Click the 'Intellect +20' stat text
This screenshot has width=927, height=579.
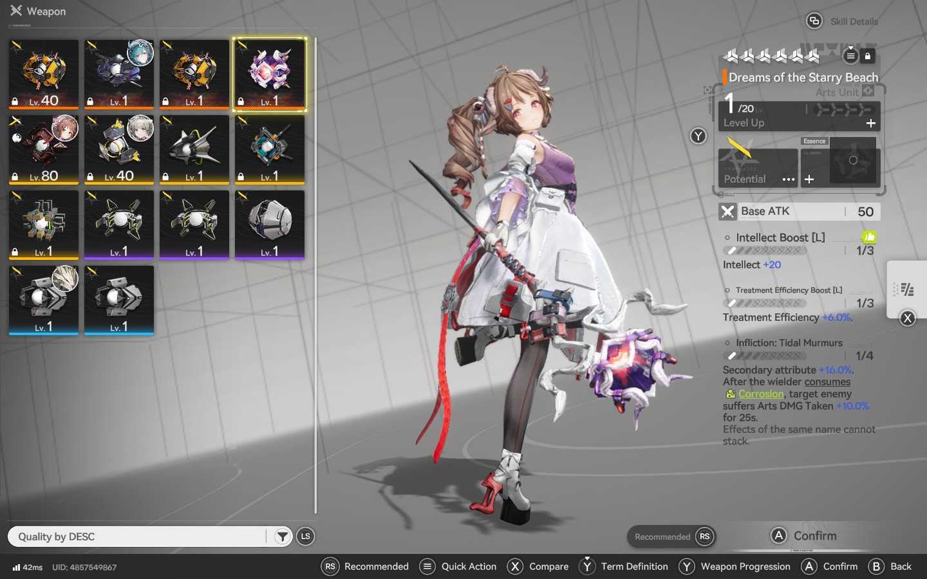[752, 264]
